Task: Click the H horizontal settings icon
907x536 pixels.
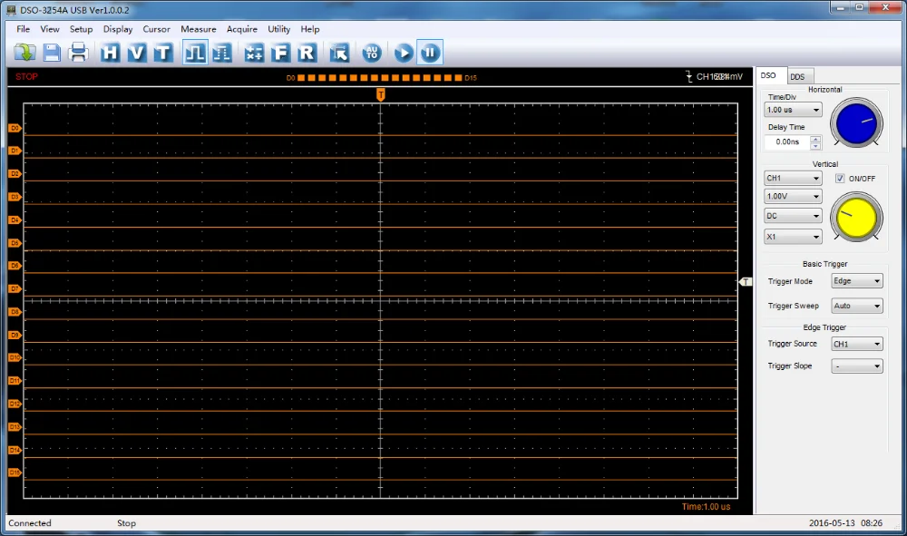Action: 110,53
